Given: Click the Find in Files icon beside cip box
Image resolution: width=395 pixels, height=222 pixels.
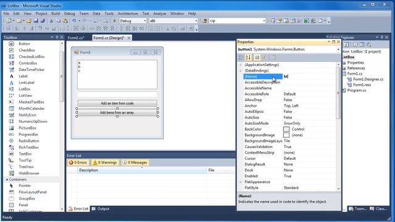Looking at the screenshot, I should click(204, 21).
